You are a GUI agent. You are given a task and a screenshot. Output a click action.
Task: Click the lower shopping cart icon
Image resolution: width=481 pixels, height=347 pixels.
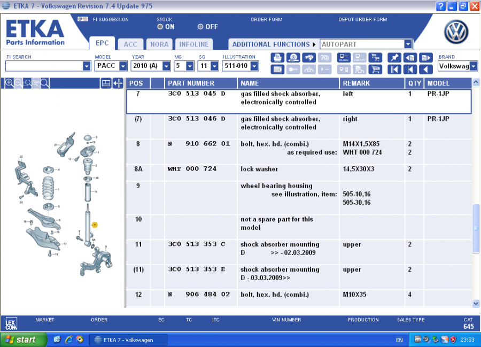click(375, 70)
